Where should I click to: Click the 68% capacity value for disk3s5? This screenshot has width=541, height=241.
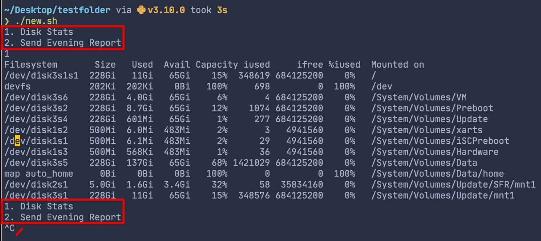click(219, 163)
